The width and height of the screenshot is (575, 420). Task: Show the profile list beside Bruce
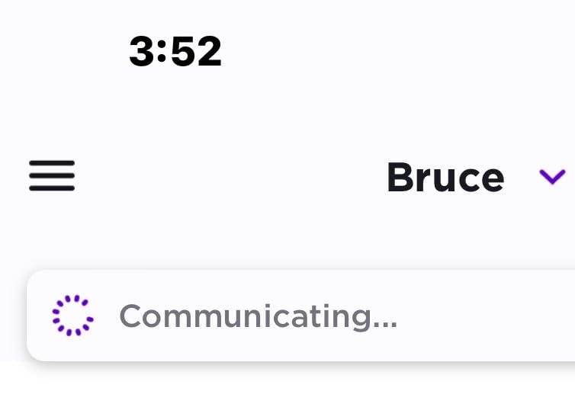[x=552, y=177]
